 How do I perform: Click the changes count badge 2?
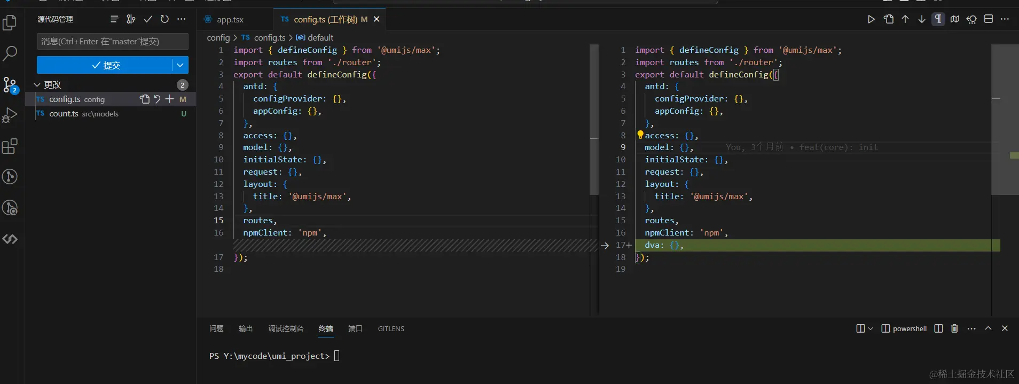(182, 84)
